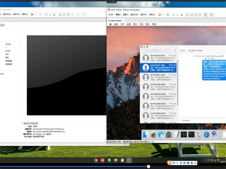Select conversation +81 80 5177 1058
This screenshot has height=169, width=226.
[x=158, y=68]
